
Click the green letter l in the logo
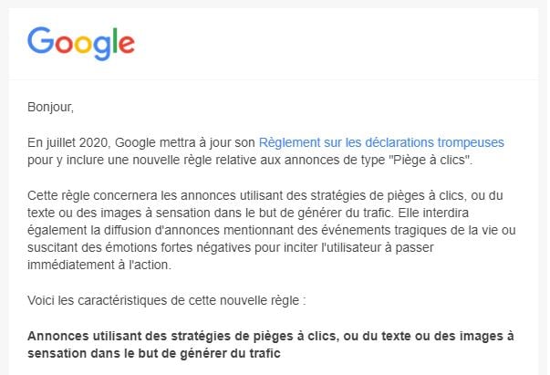pyautogui.click(x=113, y=41)
